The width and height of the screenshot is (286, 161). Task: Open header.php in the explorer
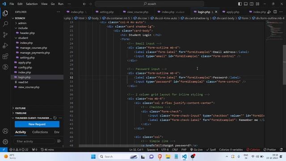27,33
